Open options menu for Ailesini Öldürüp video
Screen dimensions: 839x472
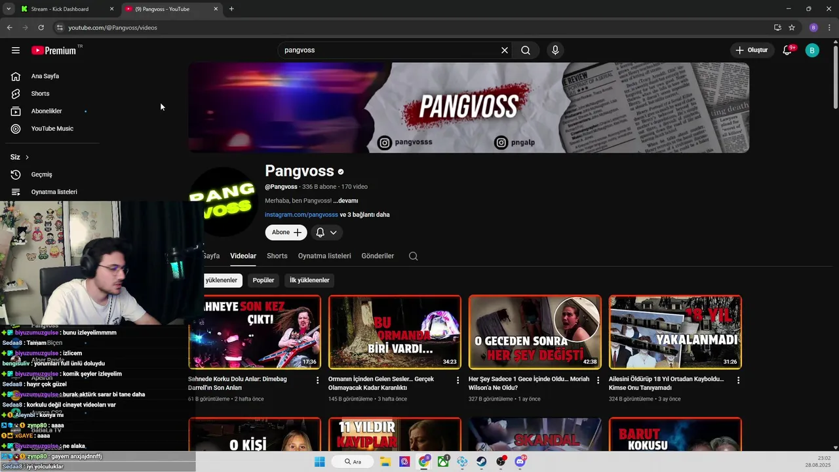pyautogui.click(x=738, y=380)
